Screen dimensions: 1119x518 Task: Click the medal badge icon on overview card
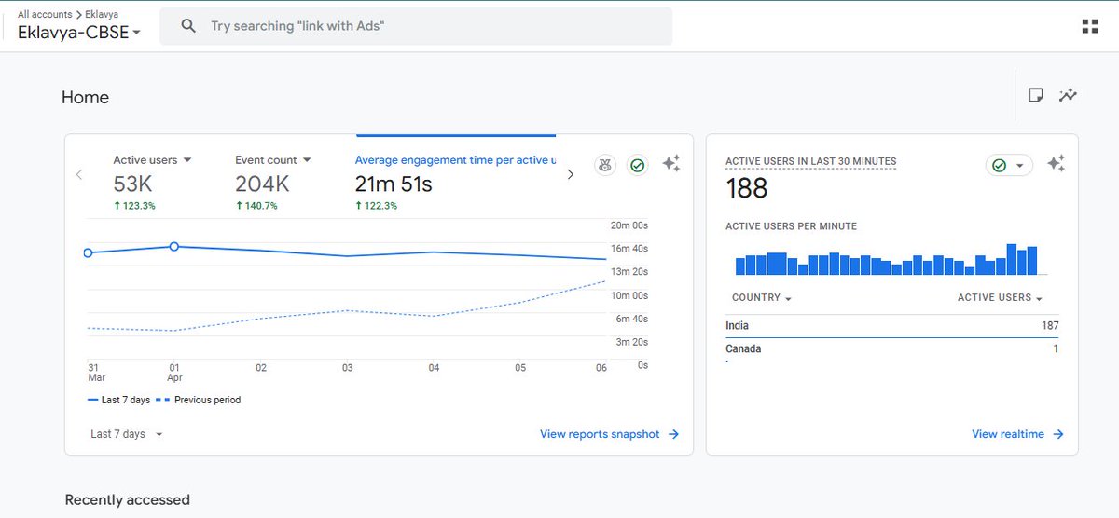point(605,165)
